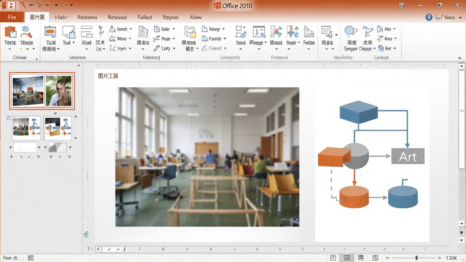Viewport: 466px width, 262px height.
Task: Click the small grid icon in status bar
Action: pos(30,258)
